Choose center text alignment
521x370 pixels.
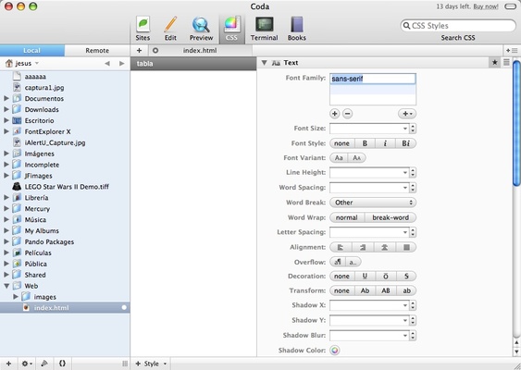(x=384, y=247)
